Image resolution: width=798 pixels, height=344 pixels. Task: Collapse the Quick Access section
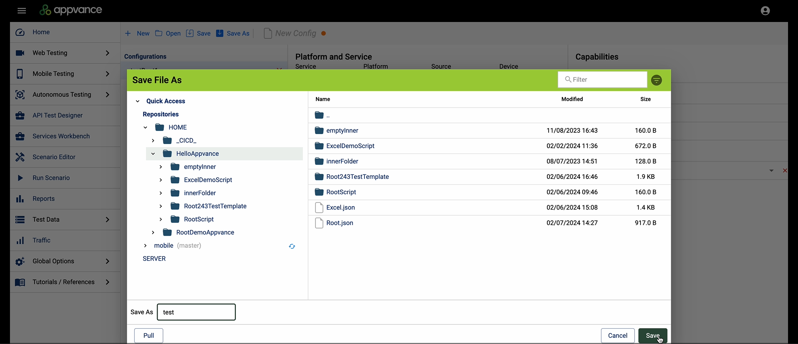138,101
